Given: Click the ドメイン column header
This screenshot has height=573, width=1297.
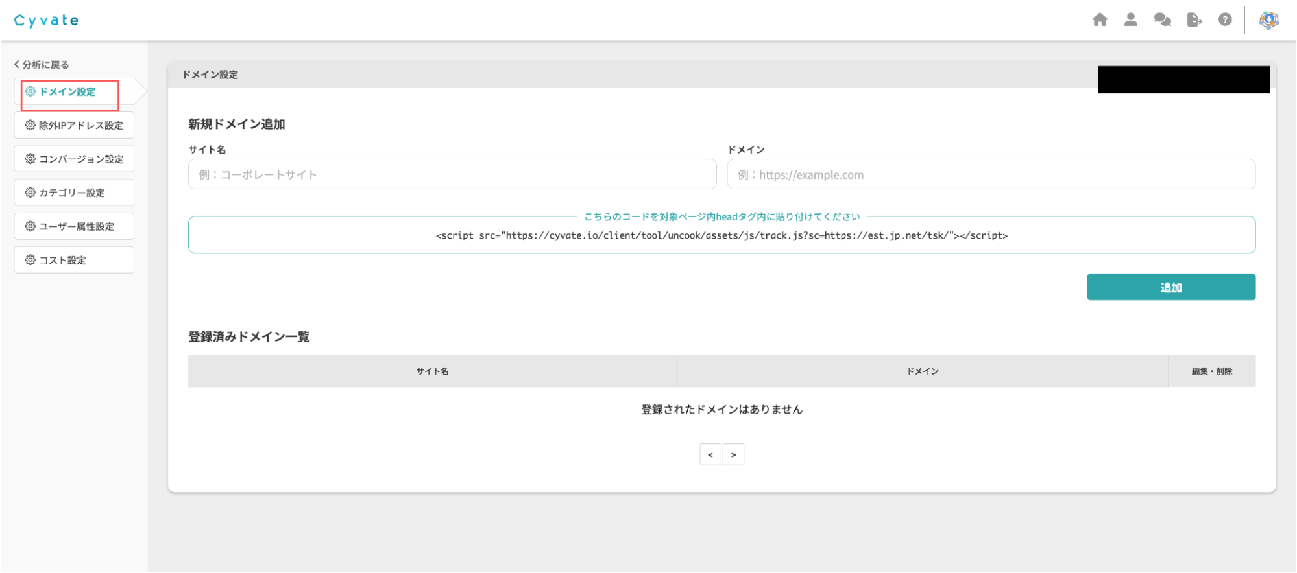Looking at the screenshot, I should point(923,371).
